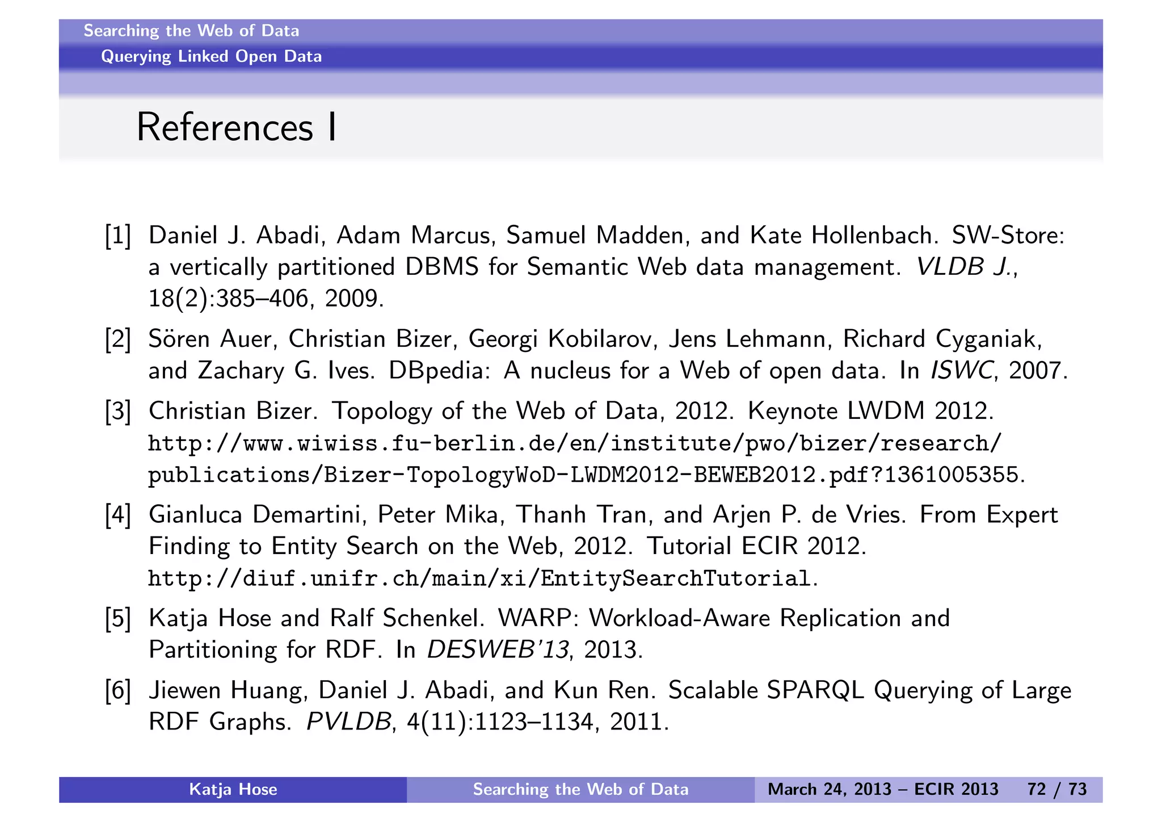Click reference number [5]
Image resolution: width=1162 pixels, height=822 pixels.
[118, 619]
